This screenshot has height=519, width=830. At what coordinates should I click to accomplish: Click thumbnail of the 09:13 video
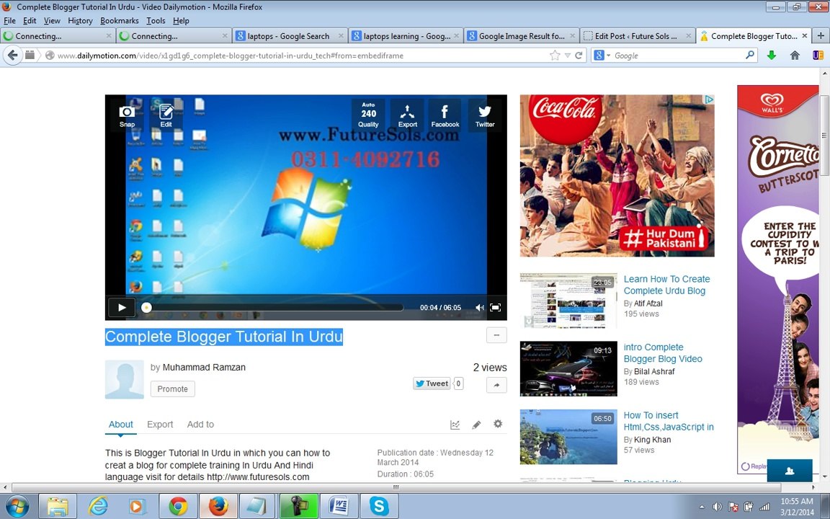(568, 368)
